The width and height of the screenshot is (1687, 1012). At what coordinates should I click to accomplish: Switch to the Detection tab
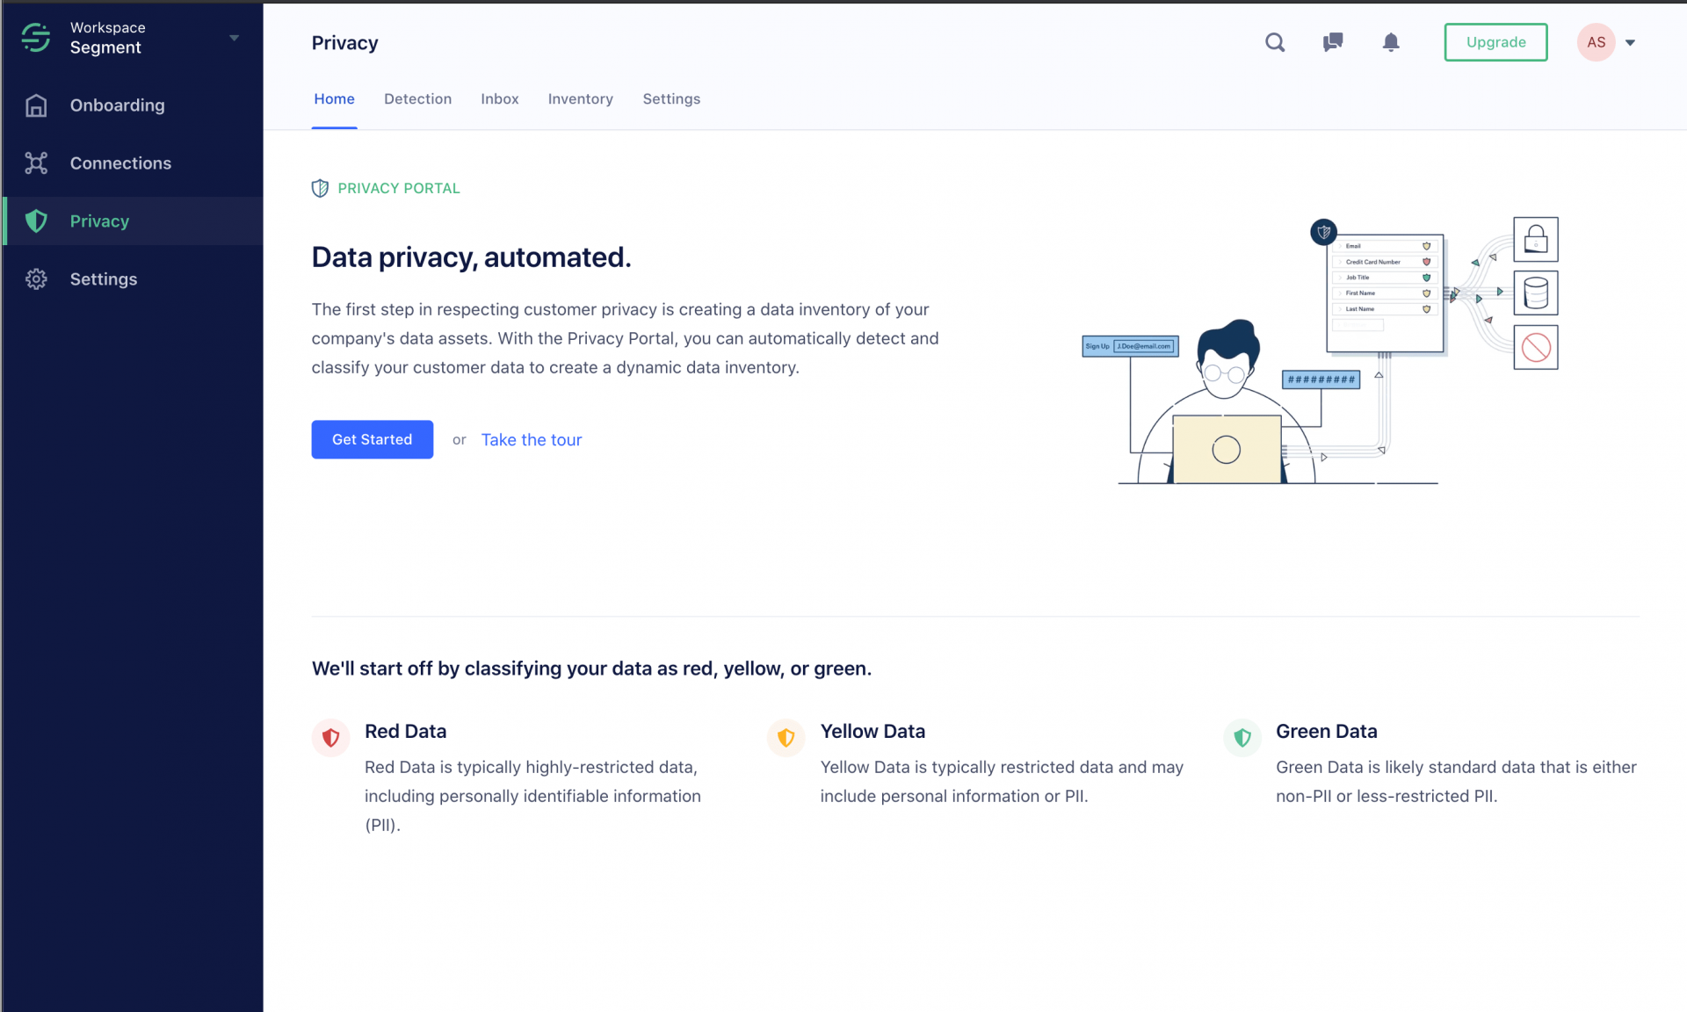417,99
